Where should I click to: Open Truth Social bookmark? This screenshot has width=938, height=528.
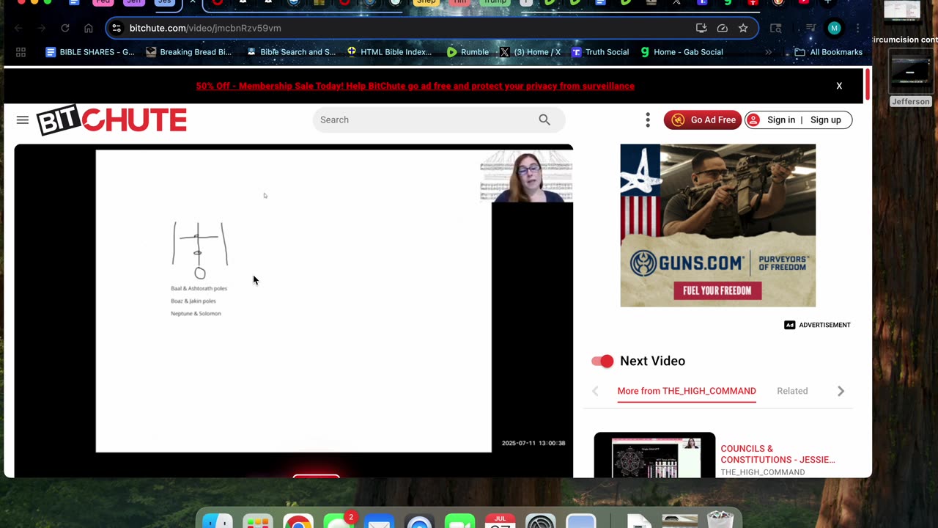[x=600, y=52]
